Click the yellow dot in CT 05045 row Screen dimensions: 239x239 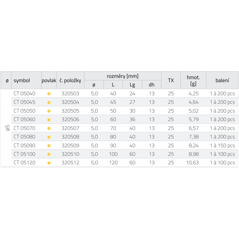(49, 102)
